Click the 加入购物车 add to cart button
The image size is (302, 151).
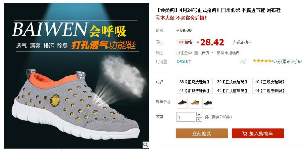[x=258, y=134]
